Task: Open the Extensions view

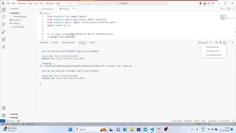Action: tap(4, 40)
